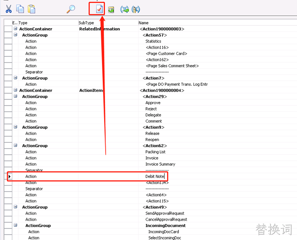Select the <Page Sales Comment Sheet> cell
Image resolution: width=297 pixels, height=240 pixels.
click(172, 66)
